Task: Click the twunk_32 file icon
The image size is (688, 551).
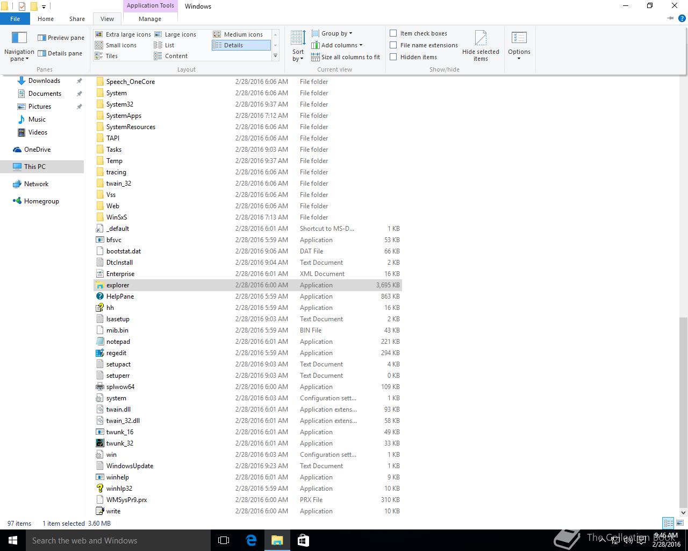Action: tap(99, 443)
